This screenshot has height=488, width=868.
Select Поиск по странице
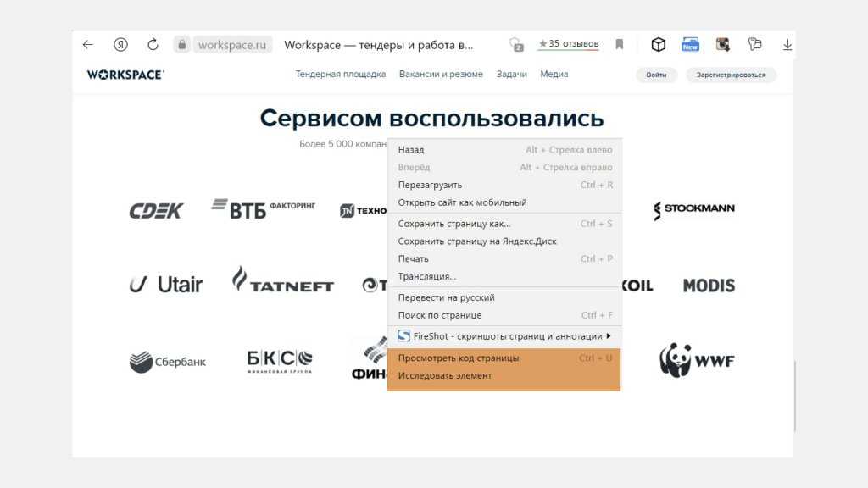click(505, 315)
